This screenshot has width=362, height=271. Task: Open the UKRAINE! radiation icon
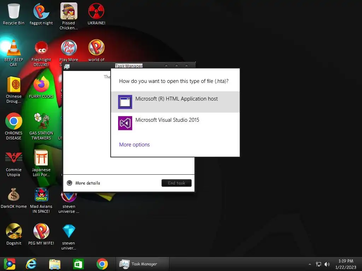pyautogui.click(x=96, y=14)
